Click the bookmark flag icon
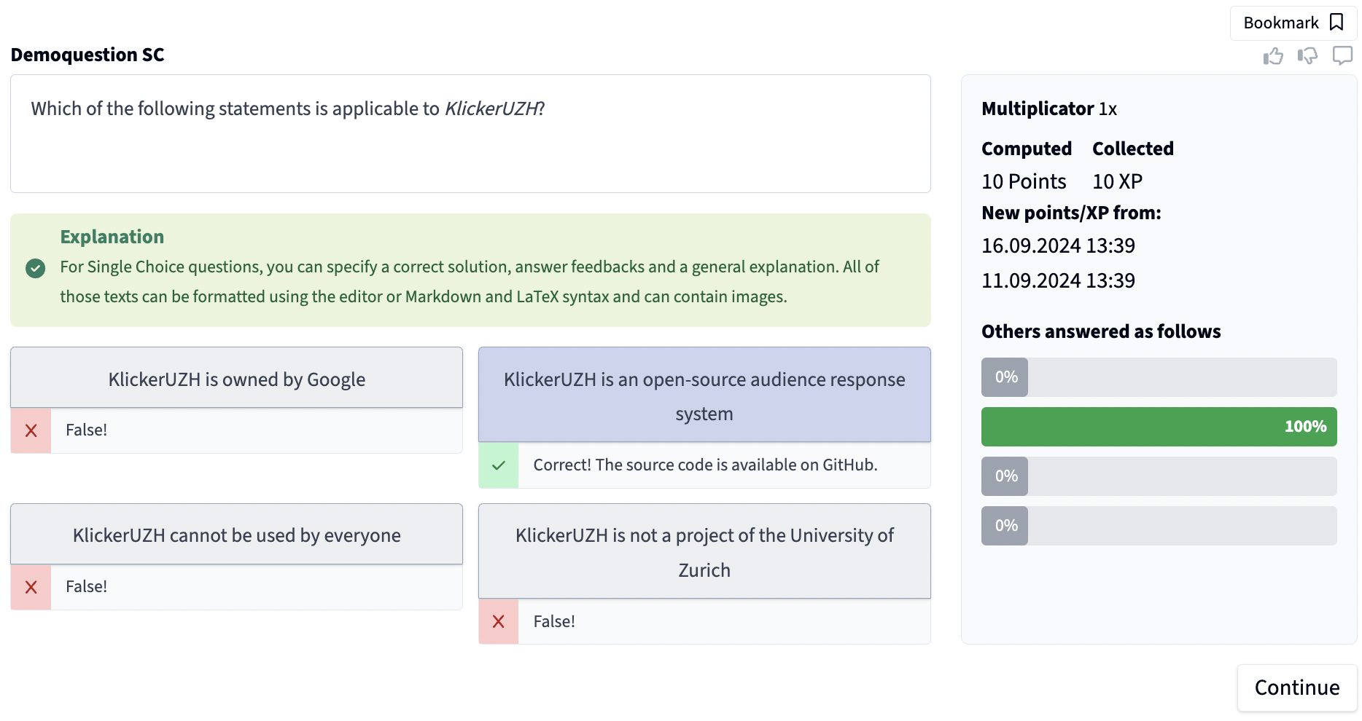 coord(1336,23)
